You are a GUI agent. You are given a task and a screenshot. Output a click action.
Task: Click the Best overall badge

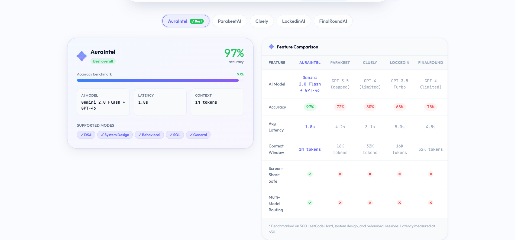pyautogui.click(x=103, y=61)
